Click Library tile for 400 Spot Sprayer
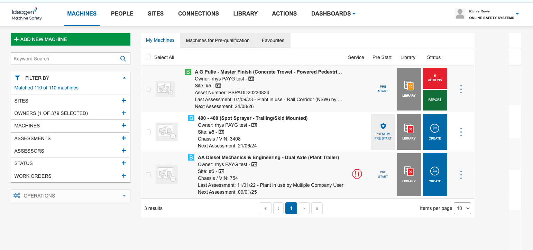Screen dimensions: 533x250 click(x=409, y=132)
